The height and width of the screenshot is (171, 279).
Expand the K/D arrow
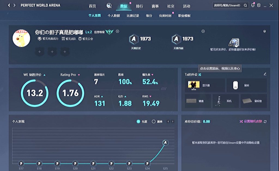pos(125,96)
